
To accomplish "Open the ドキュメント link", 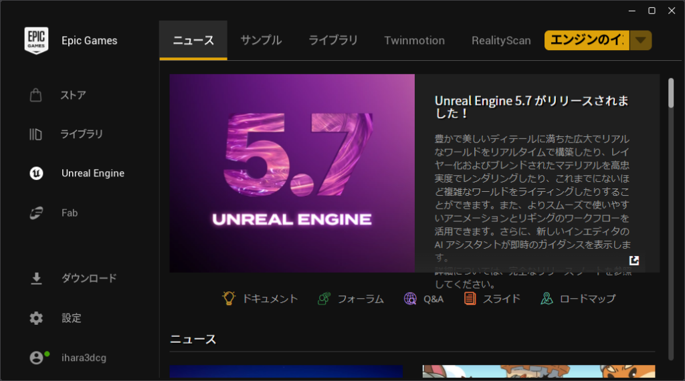I will [260, 299].
